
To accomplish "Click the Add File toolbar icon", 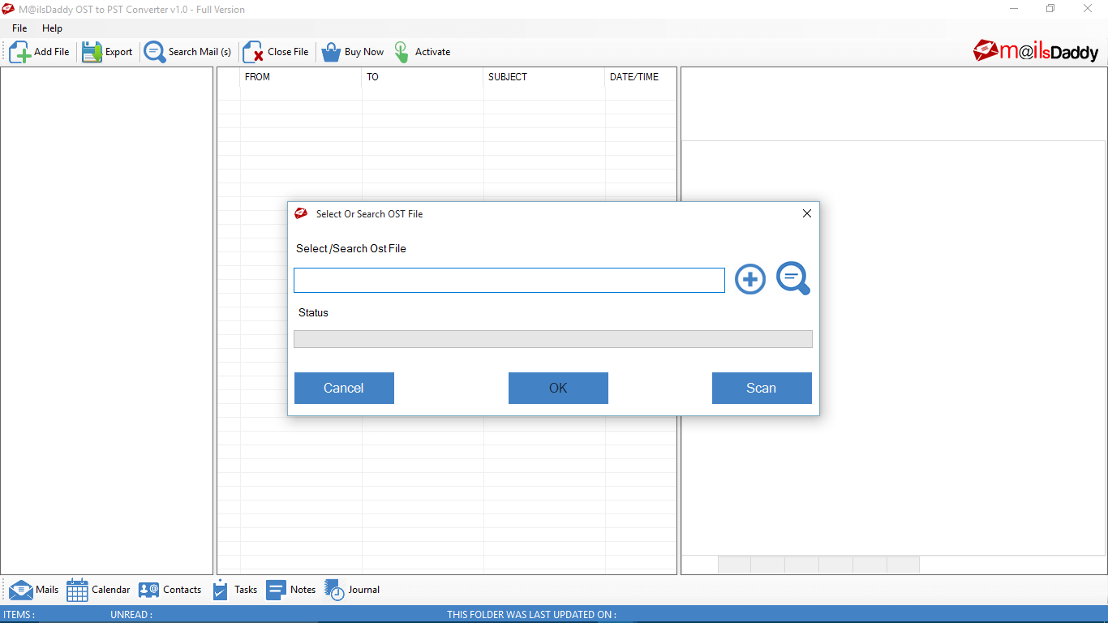I will pos(20,52).
